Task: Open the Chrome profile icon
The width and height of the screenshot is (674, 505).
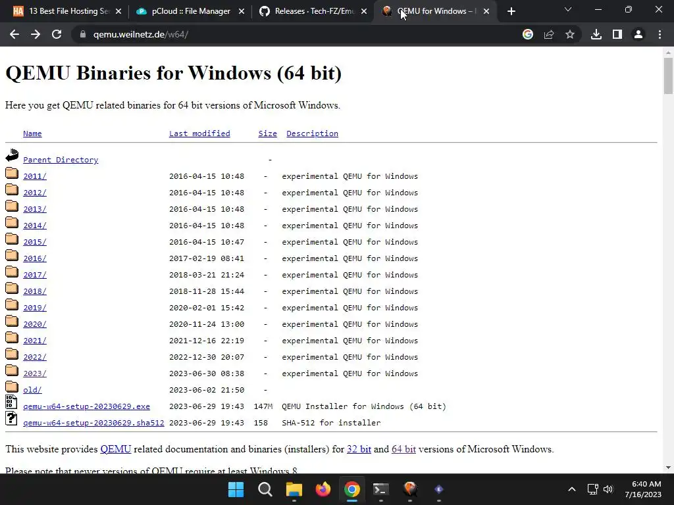Action: tap(638, 34)
